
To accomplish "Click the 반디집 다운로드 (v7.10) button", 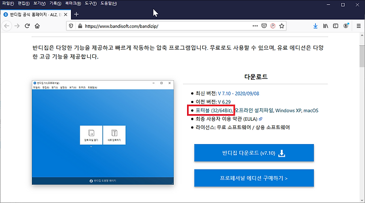I will (254, 153).
